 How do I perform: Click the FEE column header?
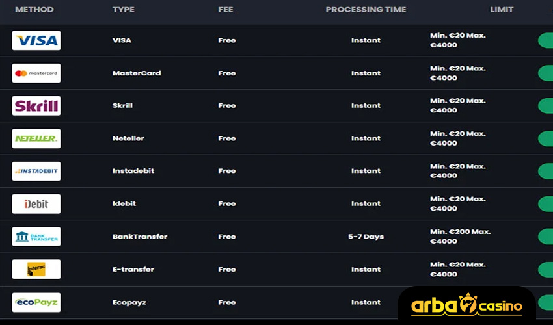(x=226, y=10)
